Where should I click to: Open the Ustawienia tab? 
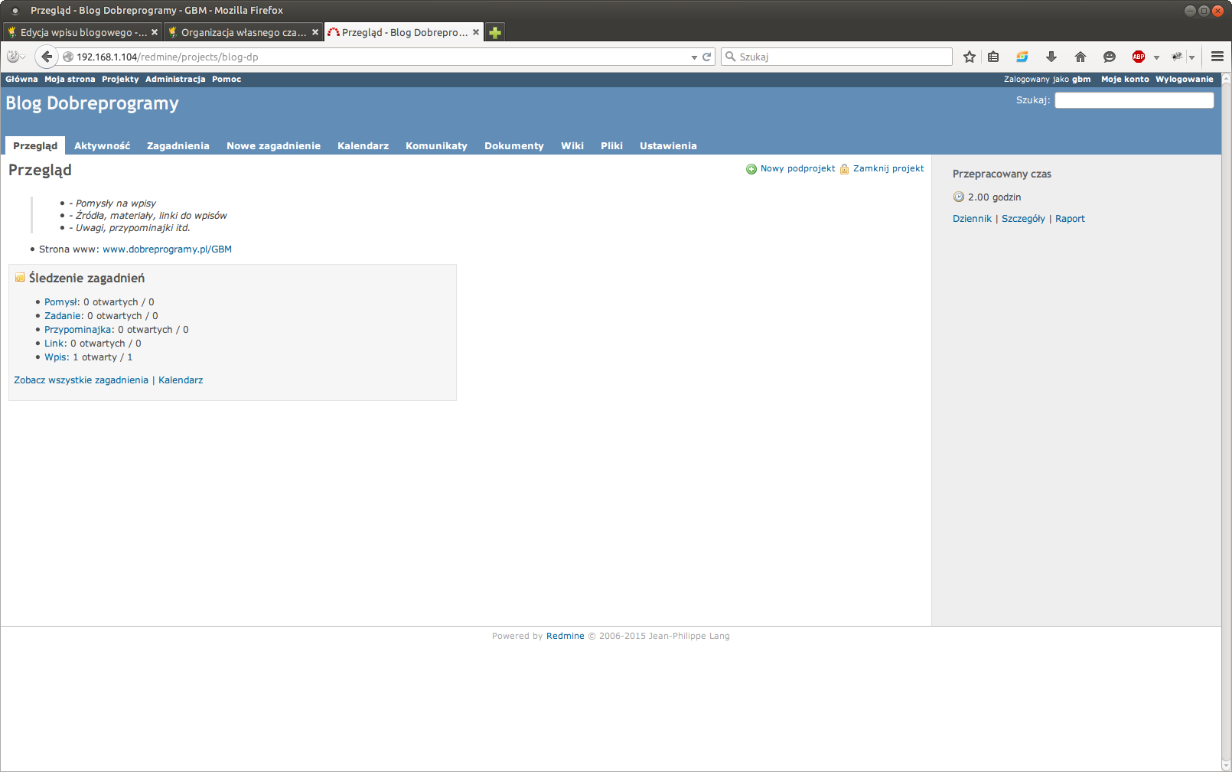[x=668, y=145]
